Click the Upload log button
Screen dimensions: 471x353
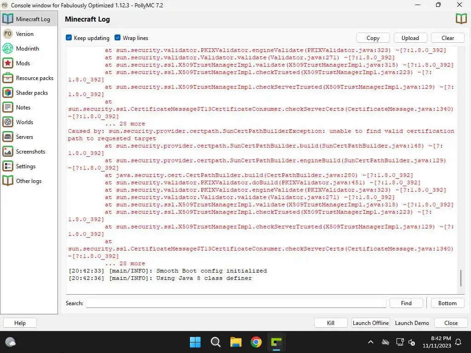pos(410,38)
